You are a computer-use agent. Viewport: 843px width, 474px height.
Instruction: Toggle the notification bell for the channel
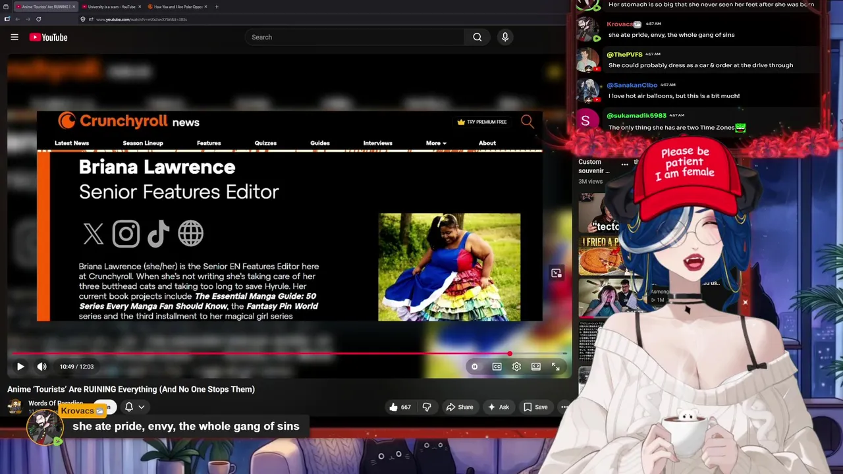click(129, 407)
